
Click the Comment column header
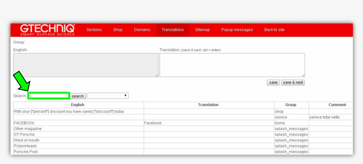pyautogui.click(x=331, y=105)
